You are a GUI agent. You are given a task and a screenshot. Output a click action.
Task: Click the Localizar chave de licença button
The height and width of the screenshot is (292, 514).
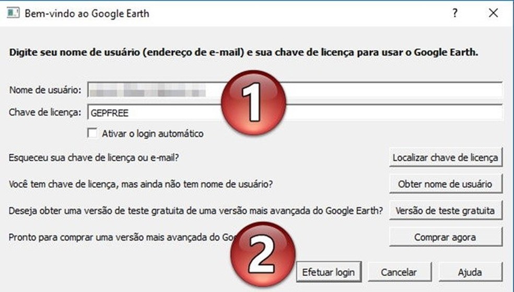[x=446, y=158]
